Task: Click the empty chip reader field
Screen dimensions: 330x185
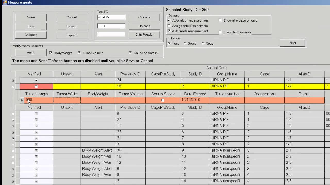Action: point(111,34)
